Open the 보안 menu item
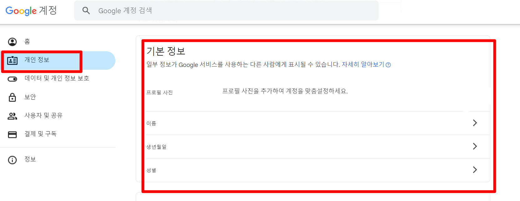Viewport: 520px width, 201px height. [x=58, y=97]
